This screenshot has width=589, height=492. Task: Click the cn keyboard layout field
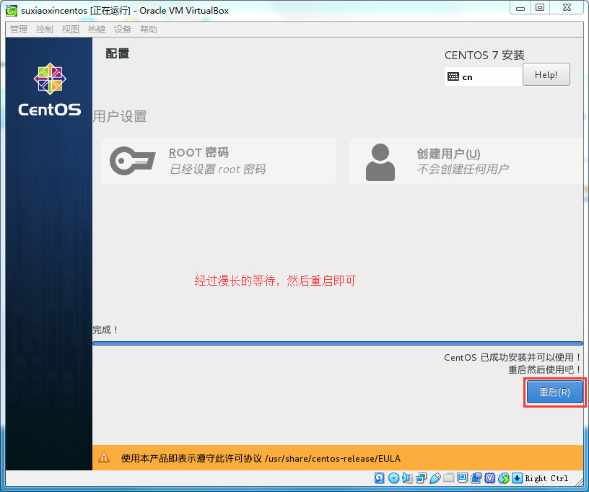pyautogui.click(x=483, y=76)
